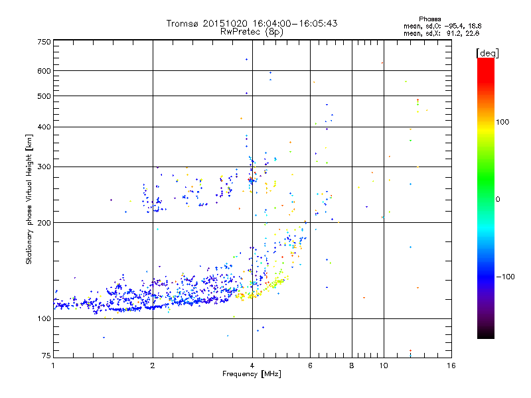Click the y-axis tick label "75"
The image size is (531, 398).
pyautogui.click(x=46, y=356)
